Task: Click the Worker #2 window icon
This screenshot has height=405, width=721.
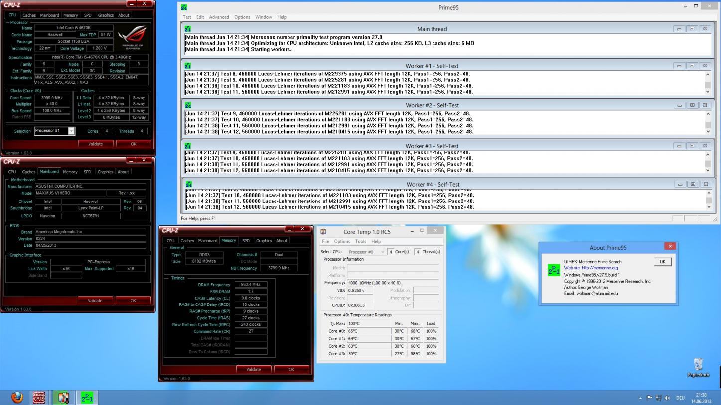Action: click(187, 105)
